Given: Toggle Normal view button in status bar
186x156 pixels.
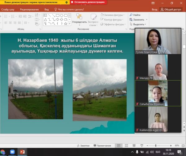Looking at the screenshot, I should click(118, 145).
